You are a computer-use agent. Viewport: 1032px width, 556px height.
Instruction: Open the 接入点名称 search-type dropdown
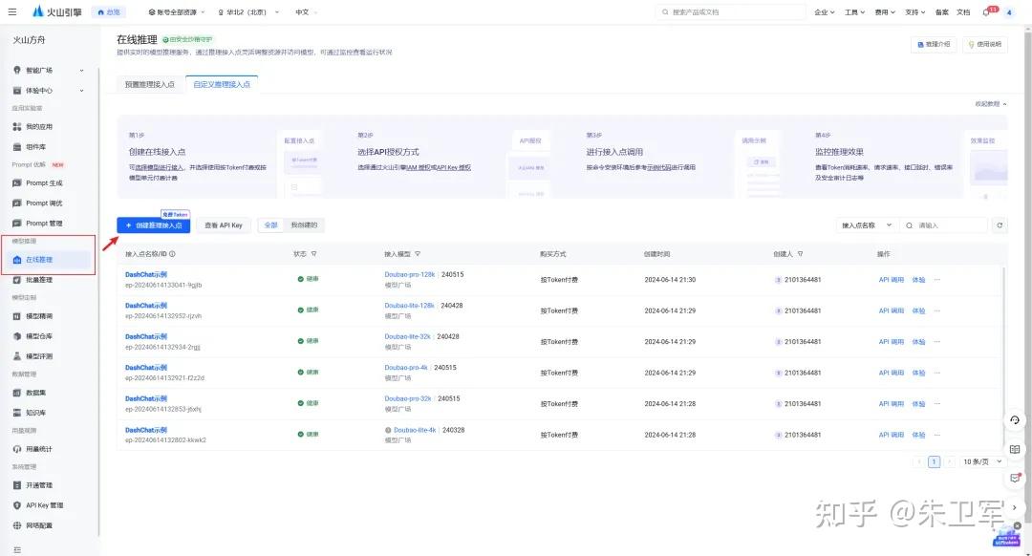pos(866,225)
